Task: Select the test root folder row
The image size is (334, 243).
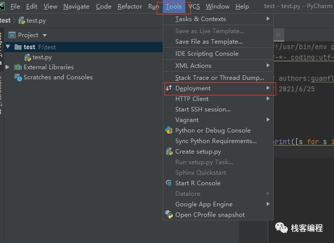Action: coord(83,47)
